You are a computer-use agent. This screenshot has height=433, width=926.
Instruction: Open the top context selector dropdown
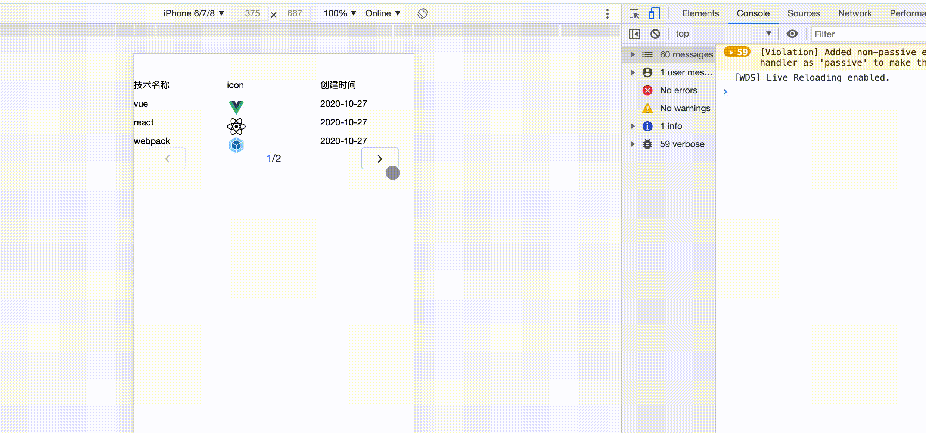click(723, 34)
